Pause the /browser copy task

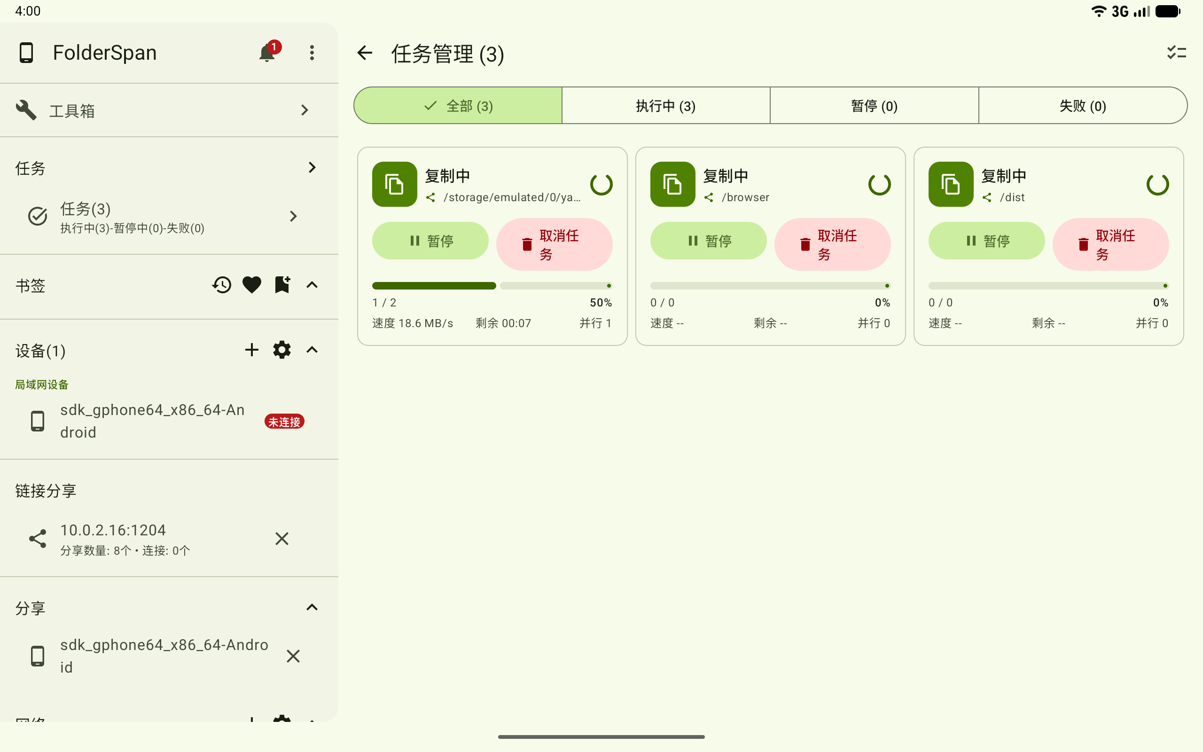(x=708, y=241)
